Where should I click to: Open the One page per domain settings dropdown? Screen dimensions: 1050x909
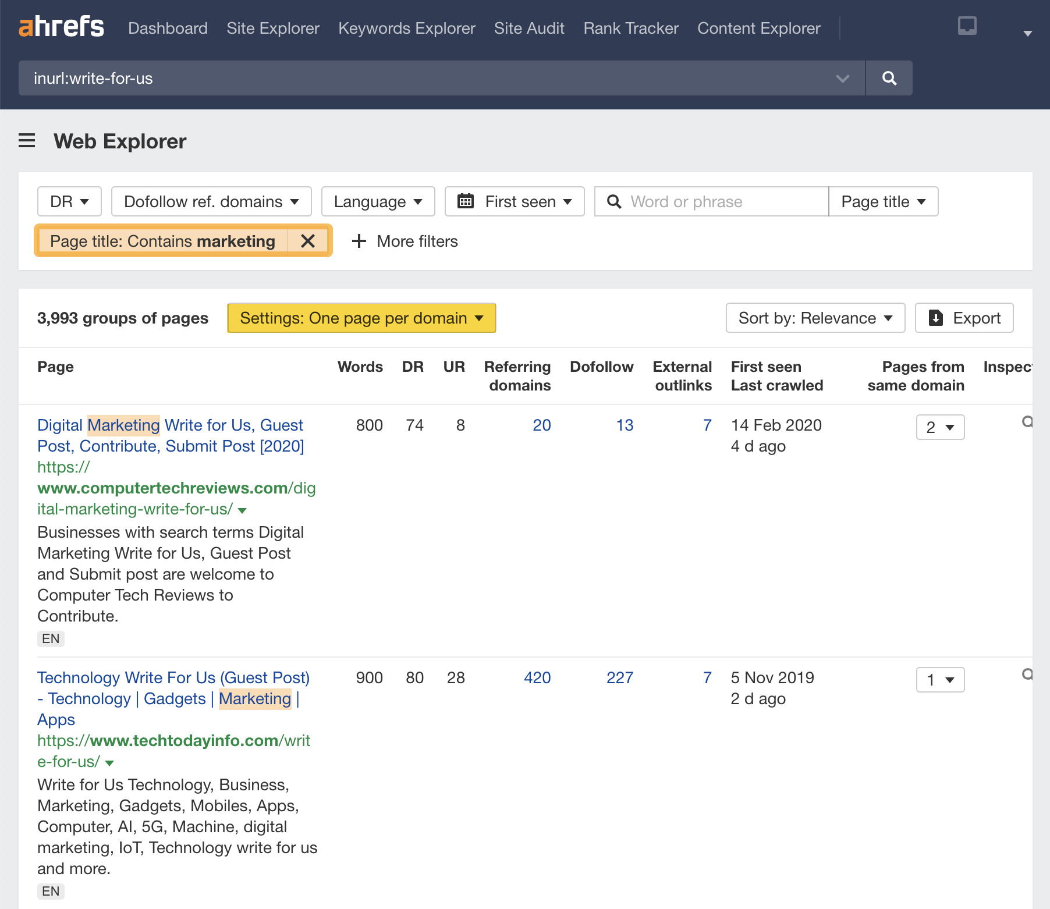(361, 318)
